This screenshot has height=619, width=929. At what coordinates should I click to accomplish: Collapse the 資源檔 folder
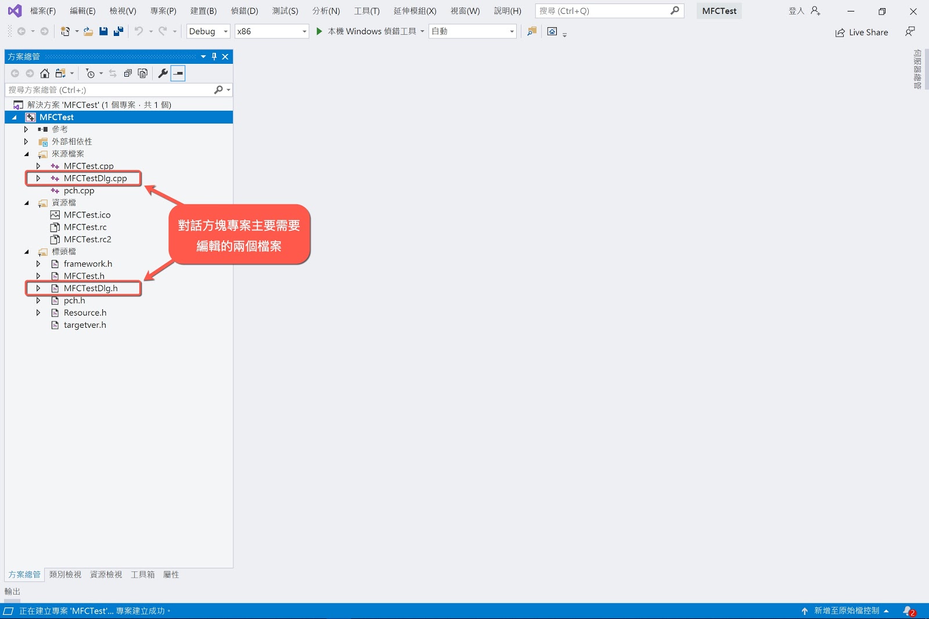coord(26,202)
